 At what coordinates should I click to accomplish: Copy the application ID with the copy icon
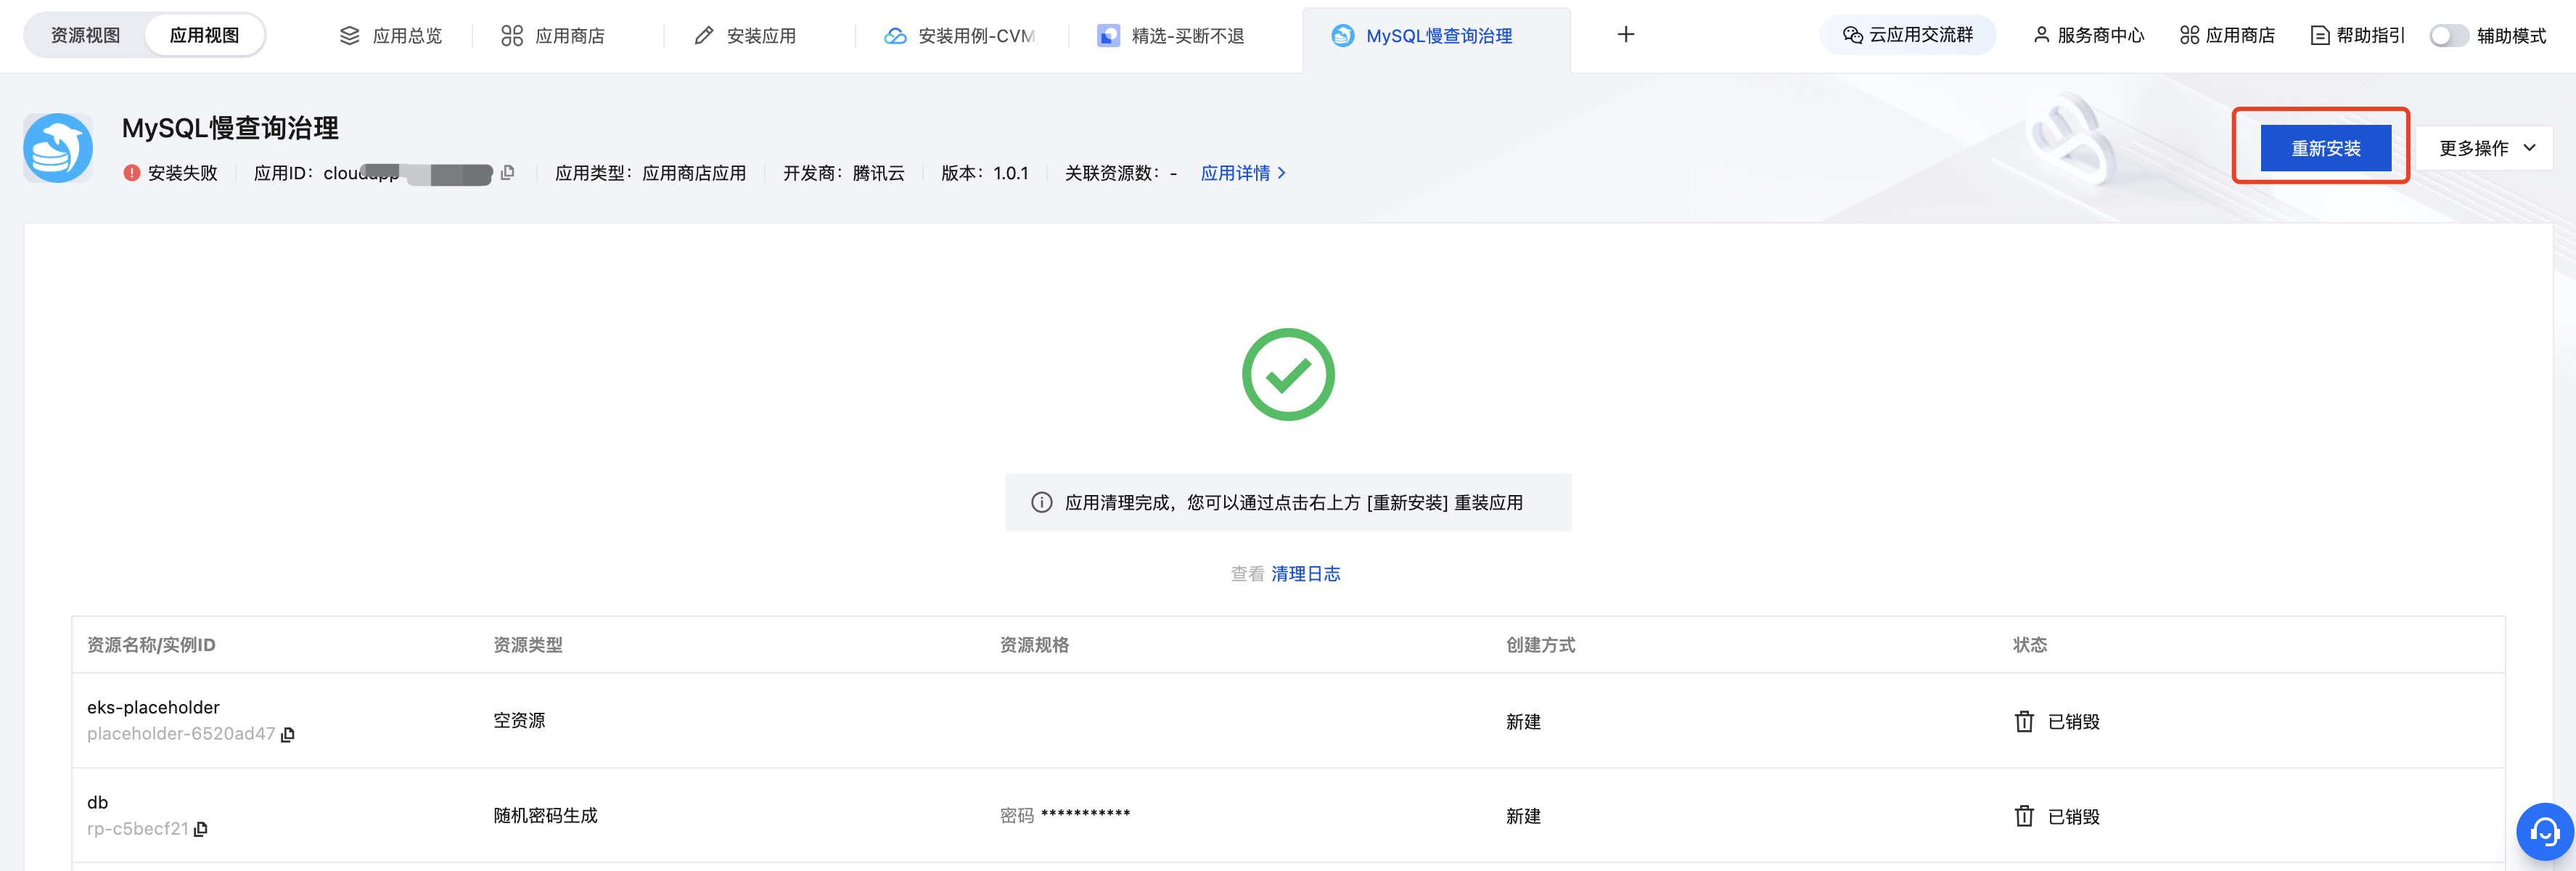click(x=508, y=173)
